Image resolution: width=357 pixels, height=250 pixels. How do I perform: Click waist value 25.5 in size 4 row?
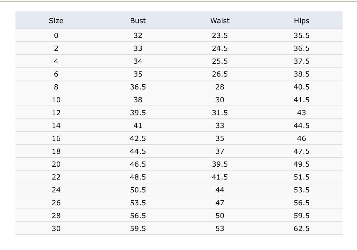click(220, 61)
